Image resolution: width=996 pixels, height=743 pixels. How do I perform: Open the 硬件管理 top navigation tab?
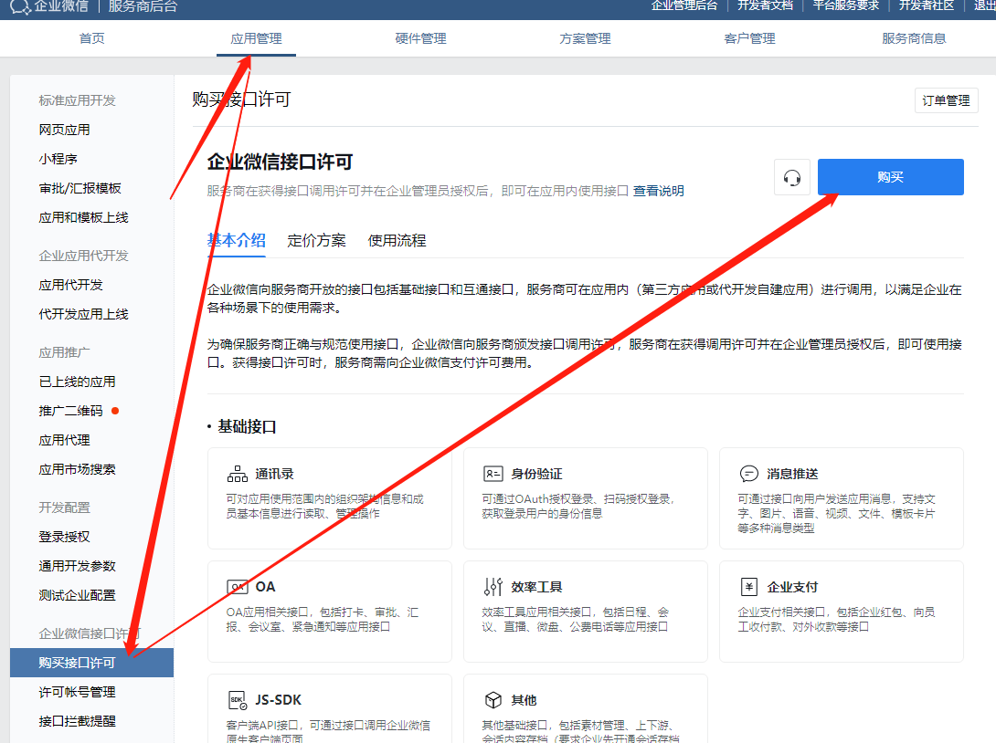point(420,38)
